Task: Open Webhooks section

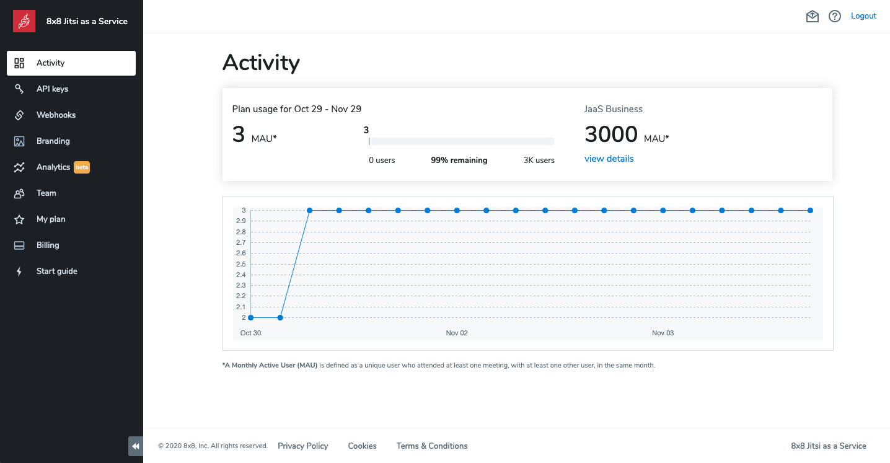Action: pos(71,115)
